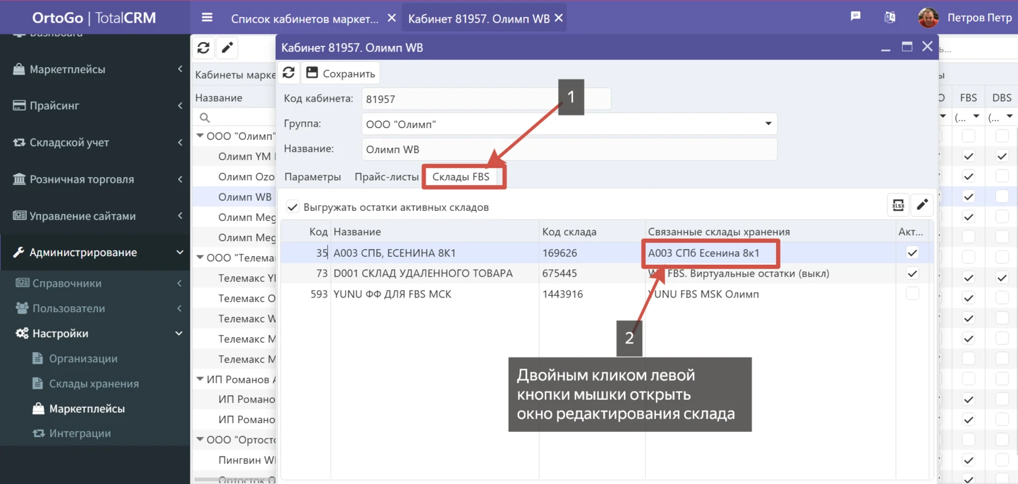Collapse the ООО "Олимп" tree group
The height and width of the screenshot is (484, 1018).
coord(200,136)
